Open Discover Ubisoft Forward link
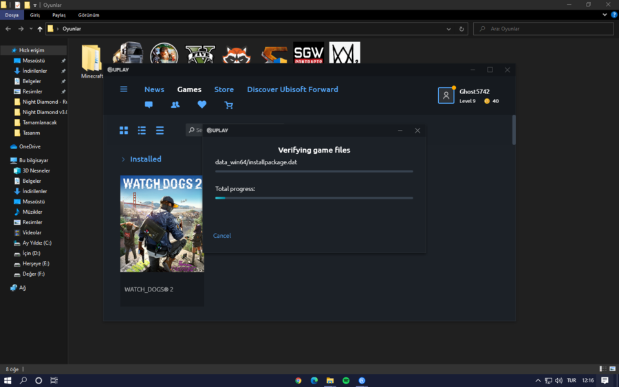619x387 pixels. [292, 89]
